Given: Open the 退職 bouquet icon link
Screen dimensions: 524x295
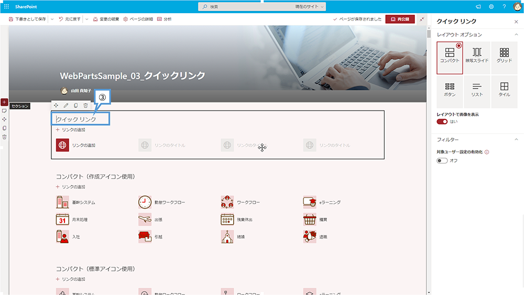Looking at the screenshot, I should (310, 236).
